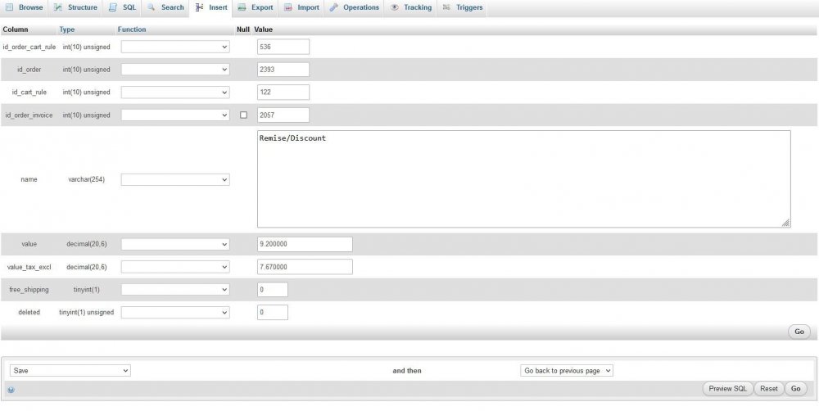The width and height of the screenshot is (819, 411).
Task: Click the Structure tab icon
Action: click(x=58, y=7)
